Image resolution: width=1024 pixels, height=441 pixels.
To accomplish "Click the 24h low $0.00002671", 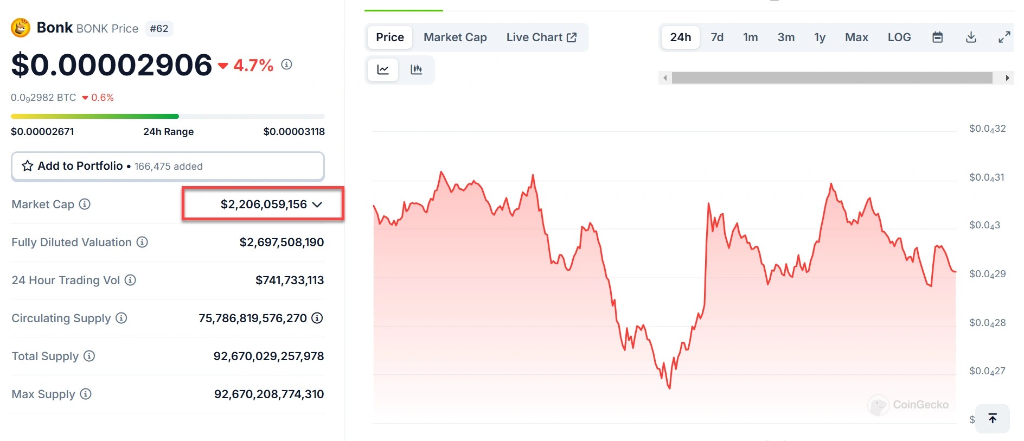I will click(42, 131).
